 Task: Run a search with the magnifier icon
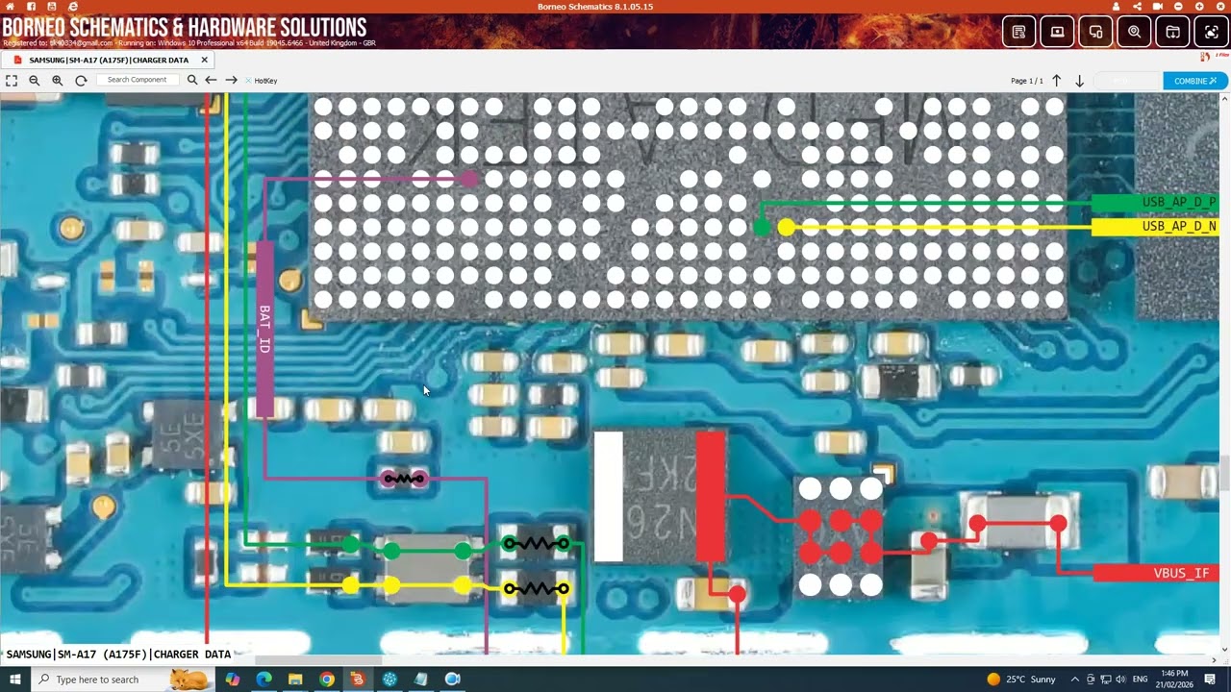point(192,81)
